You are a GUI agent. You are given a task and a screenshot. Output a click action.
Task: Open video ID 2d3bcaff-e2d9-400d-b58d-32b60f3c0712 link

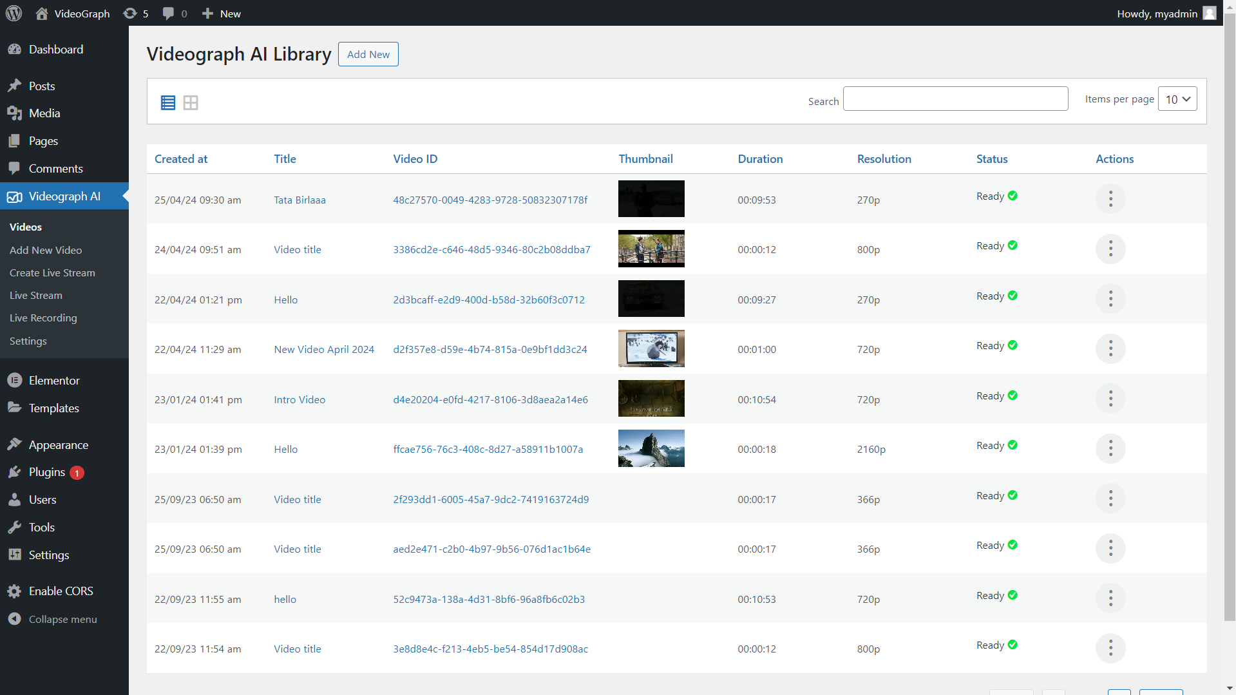[x=489, y=300]
